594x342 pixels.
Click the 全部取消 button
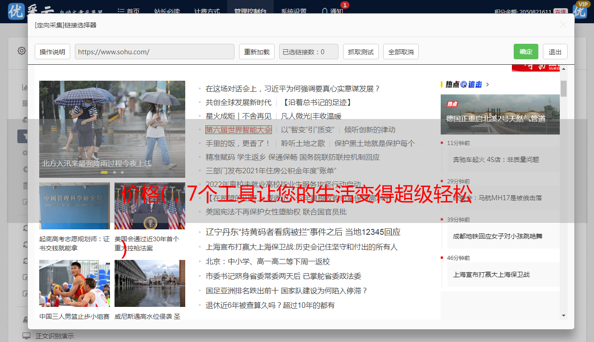[401, 52]
